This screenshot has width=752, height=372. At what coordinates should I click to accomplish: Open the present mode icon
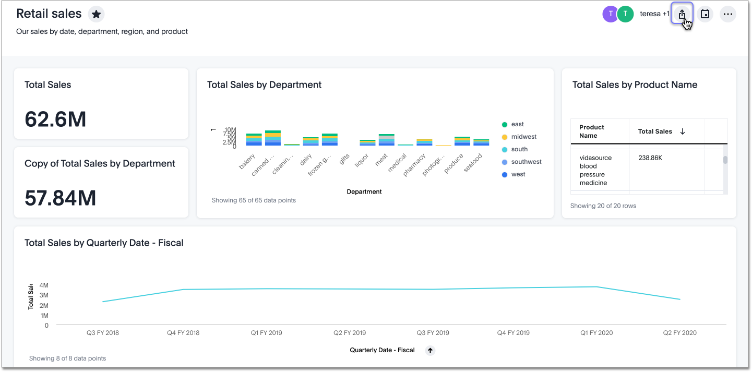(705, 14)
